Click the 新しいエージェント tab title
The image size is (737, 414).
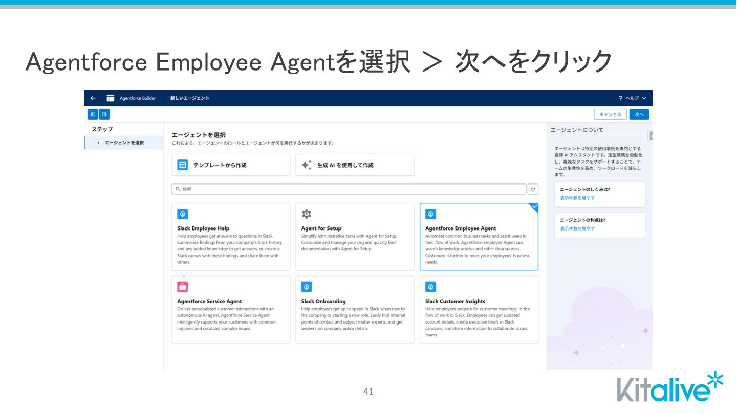point(190,98)
